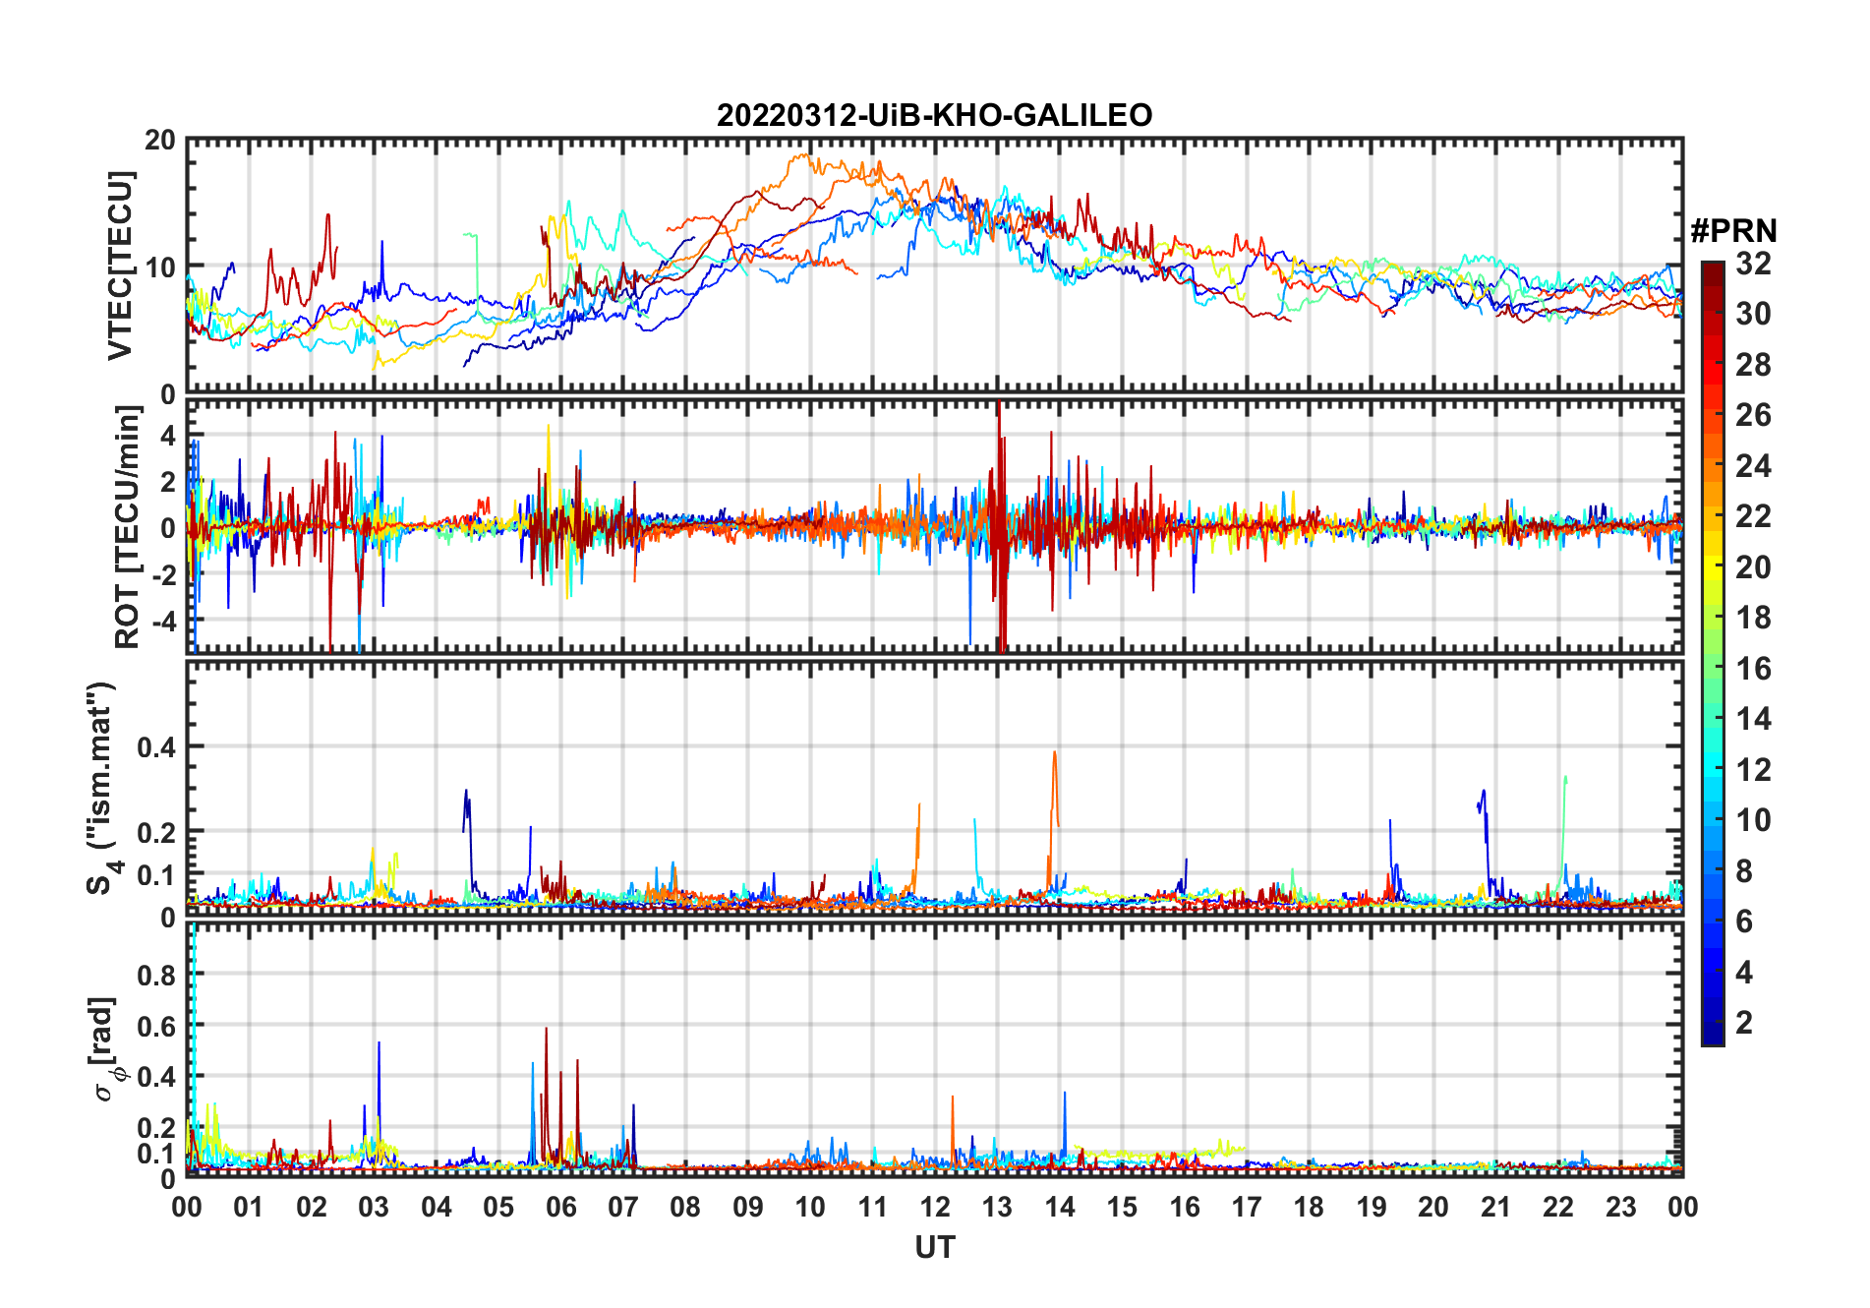Click colorbar tick label 2
This screenshot has width=1870, height=1308.
1744,1023
